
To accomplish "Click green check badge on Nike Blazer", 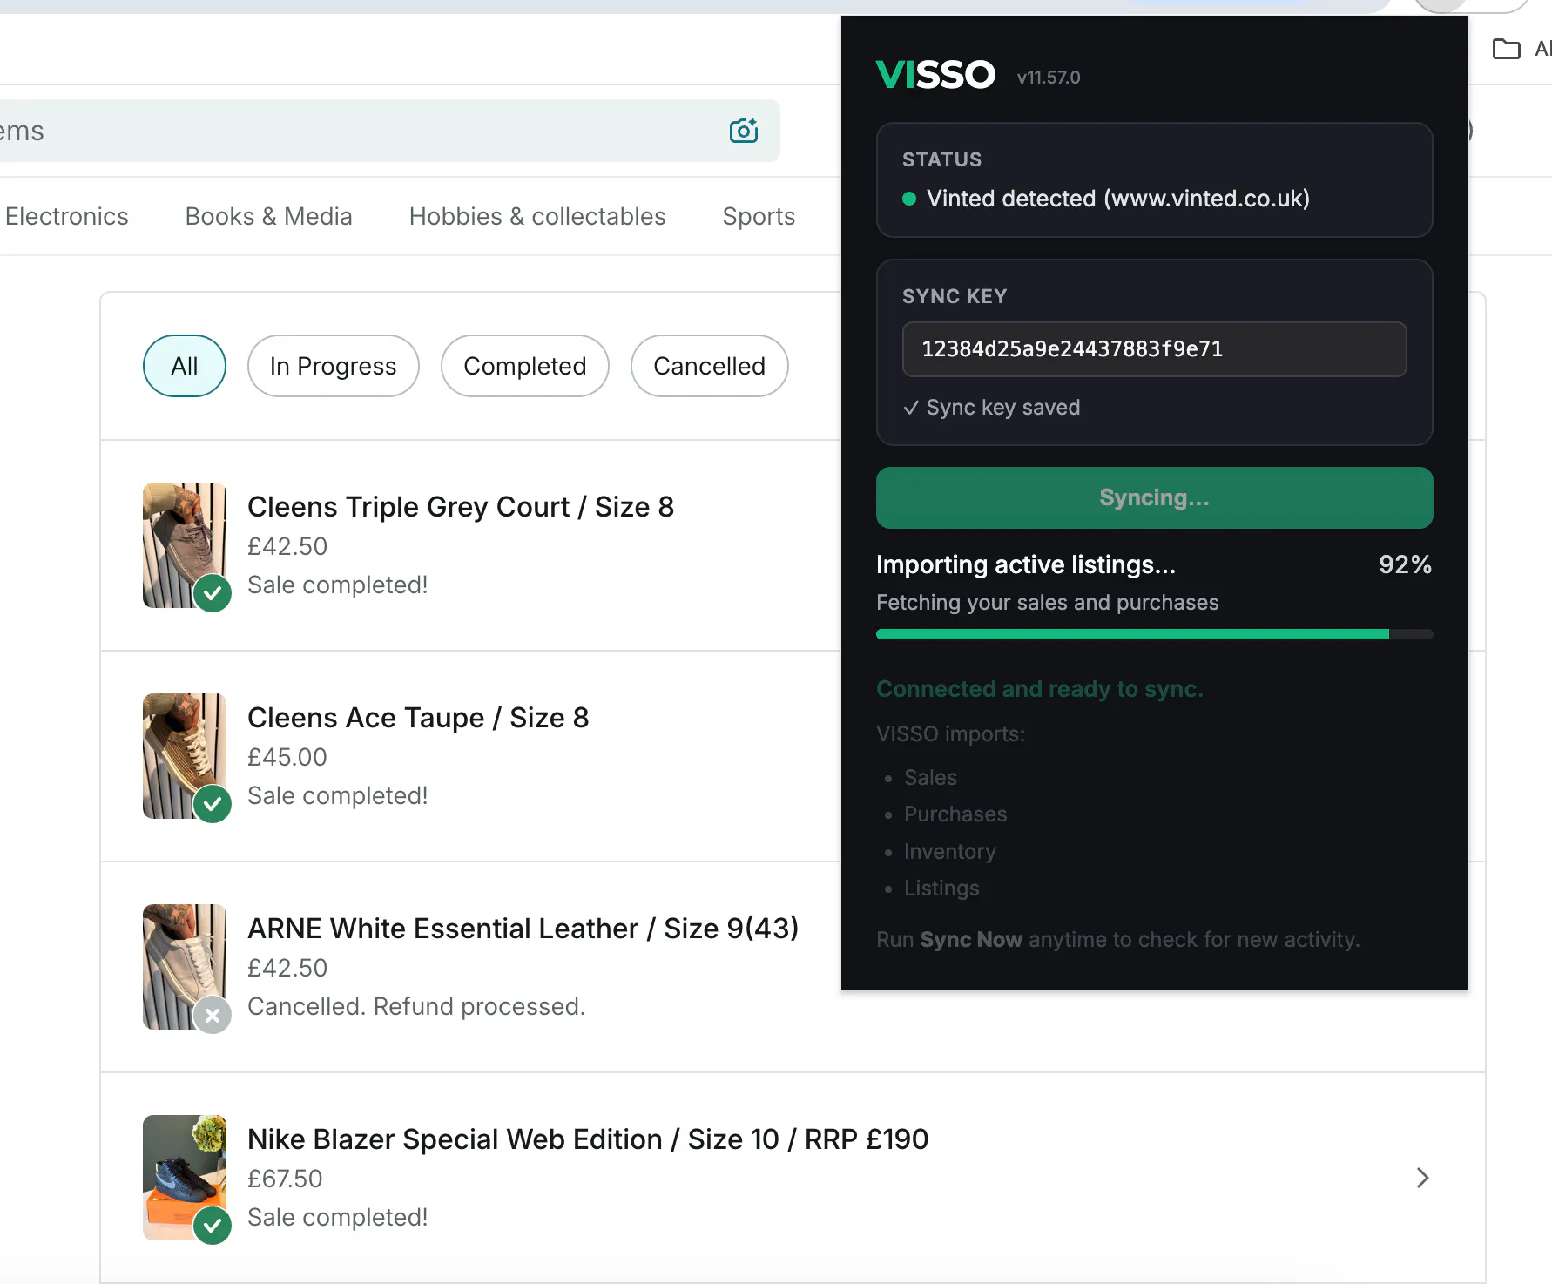I will 213,1226.
